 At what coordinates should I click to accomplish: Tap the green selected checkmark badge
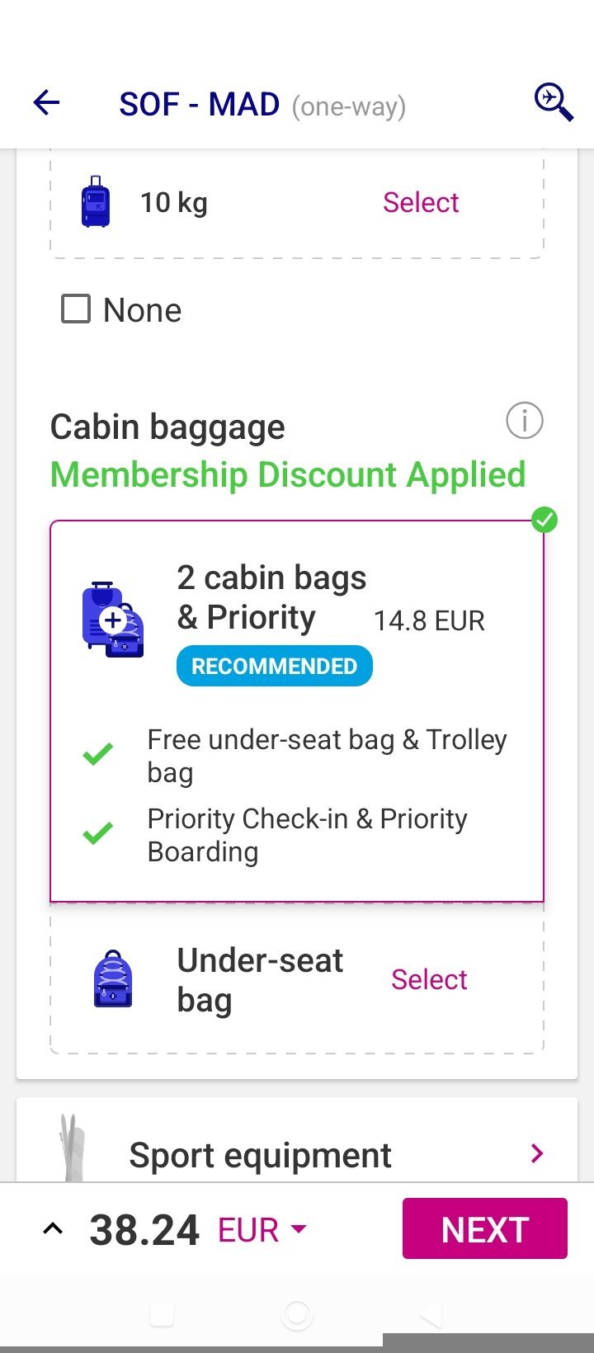[544, 521]
